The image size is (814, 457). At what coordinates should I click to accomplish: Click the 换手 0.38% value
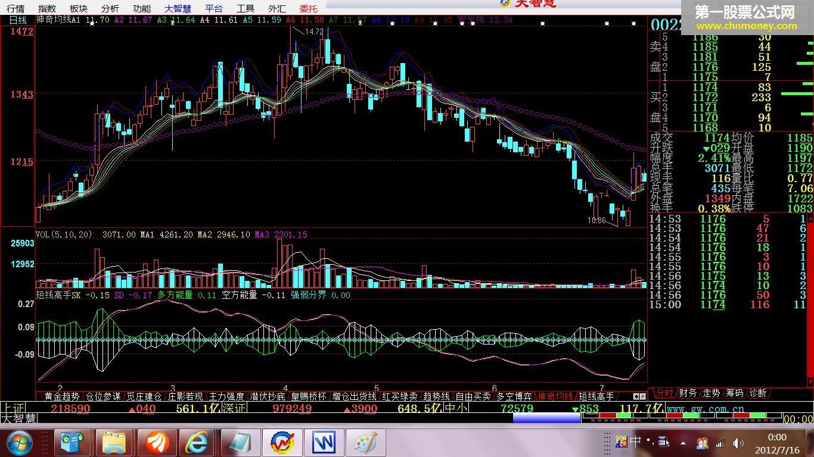pyautogui.click(x=714, y=208)
